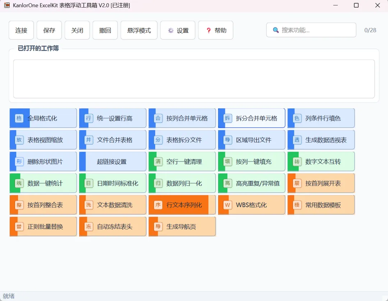Click the 0/28 result counter
Viewport: 388px width, 301px height.
370,30
